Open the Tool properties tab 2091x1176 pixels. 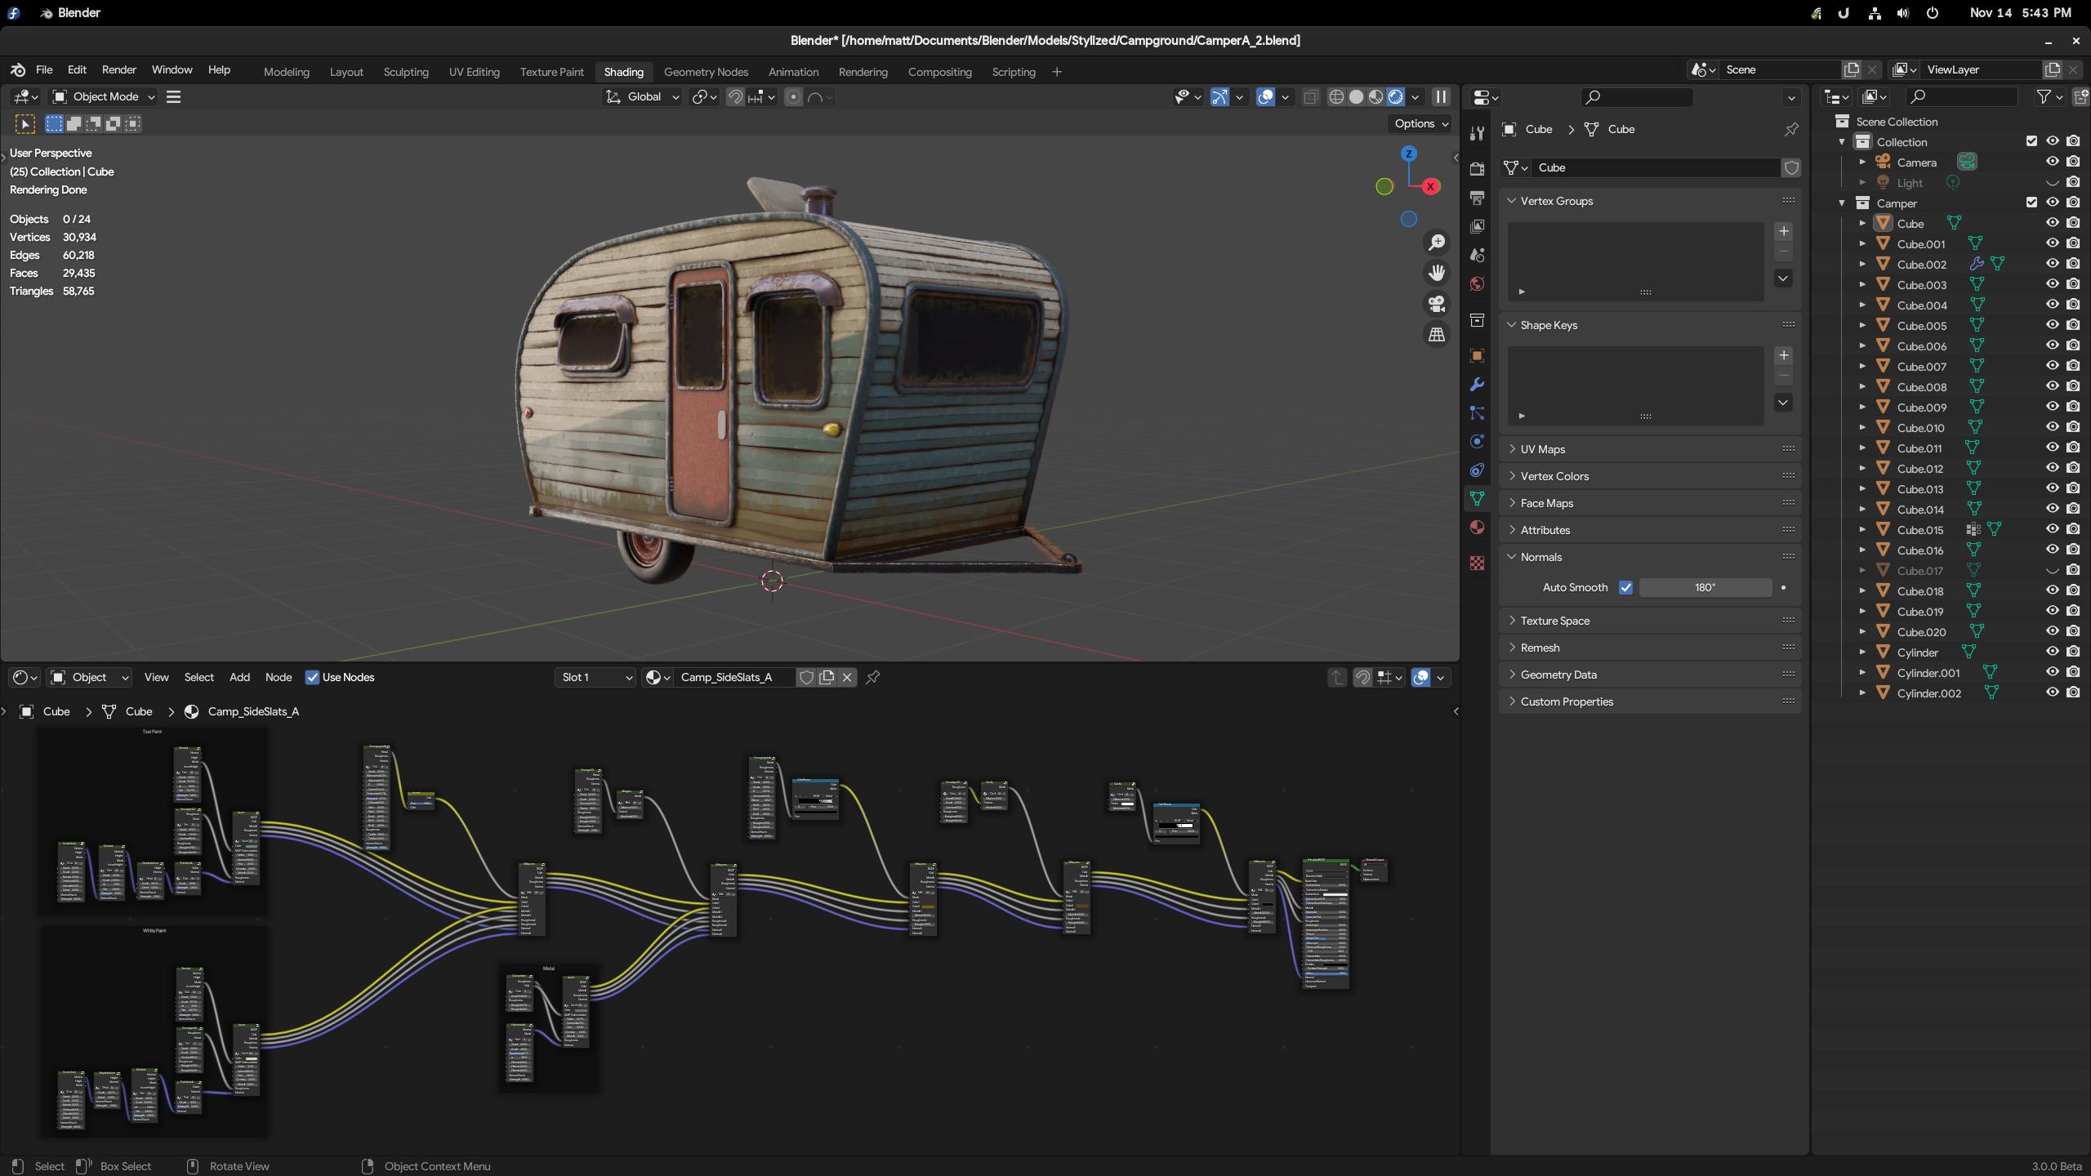point(1477,134)
